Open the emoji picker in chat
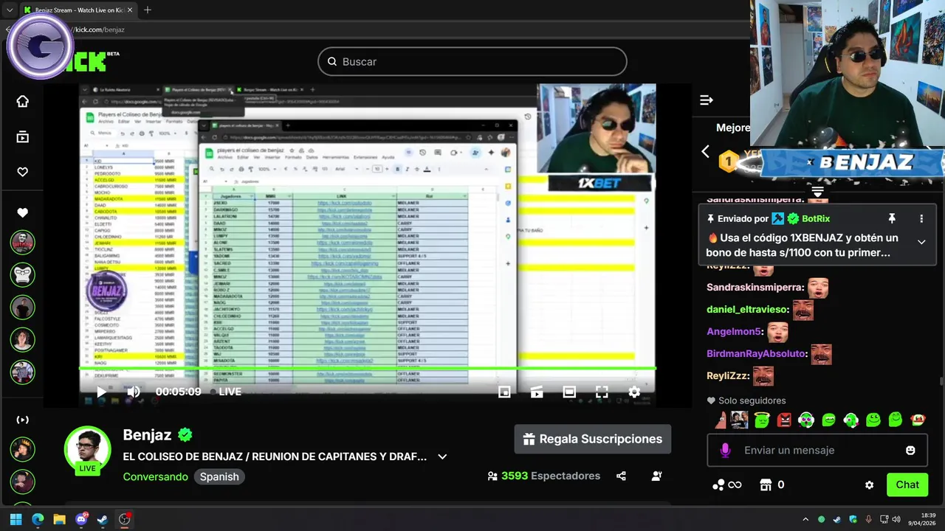The image size is (945, 531). pyautogui.click(x=910, y=450)
